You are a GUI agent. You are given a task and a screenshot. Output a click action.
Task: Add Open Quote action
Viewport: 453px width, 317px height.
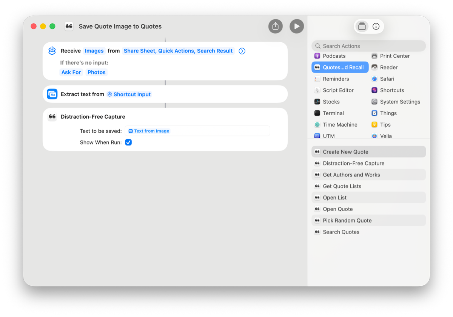368,209
